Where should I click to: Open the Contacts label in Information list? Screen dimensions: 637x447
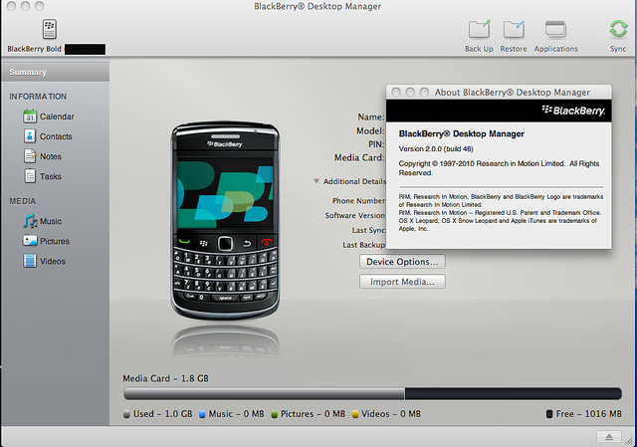(x=56, y=136)
